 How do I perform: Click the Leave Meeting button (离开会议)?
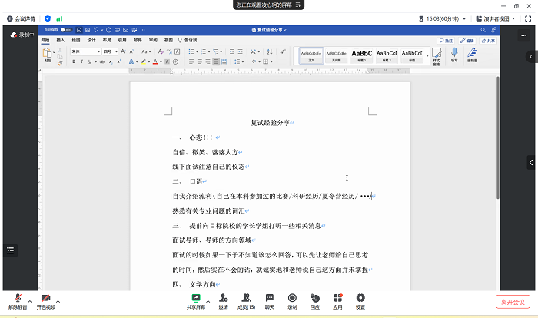point(513,302)
